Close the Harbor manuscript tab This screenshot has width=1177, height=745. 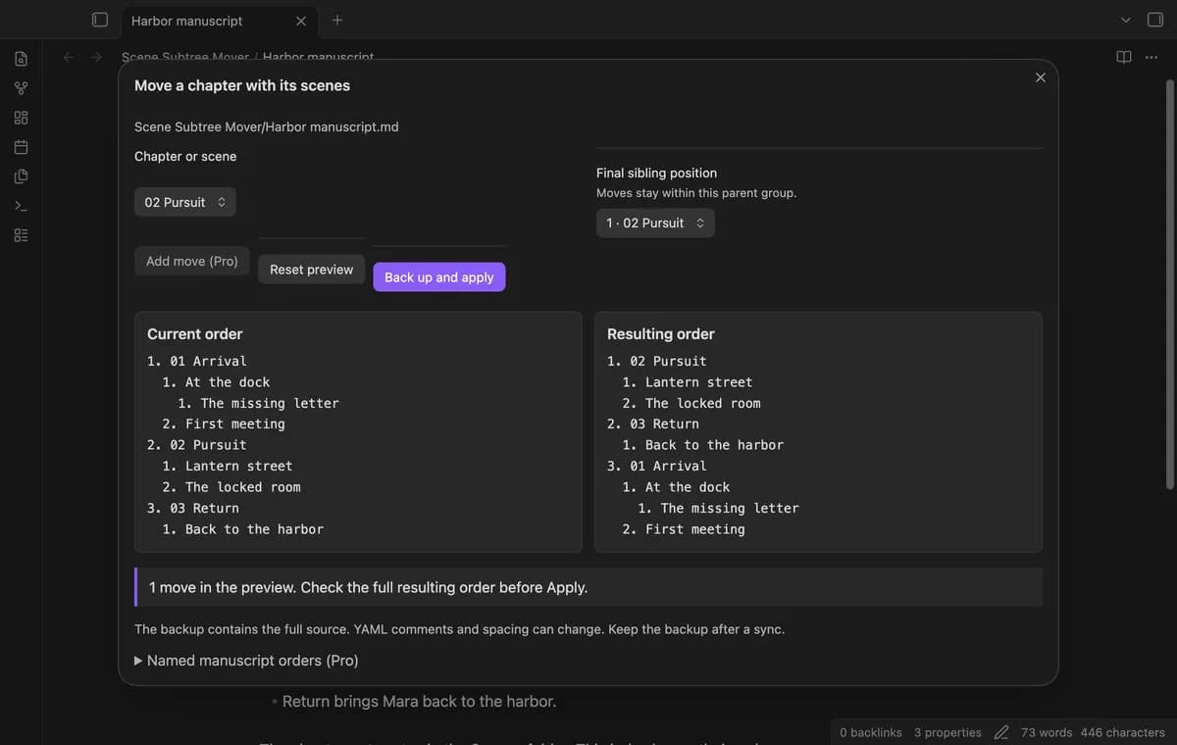pos(300,21)
